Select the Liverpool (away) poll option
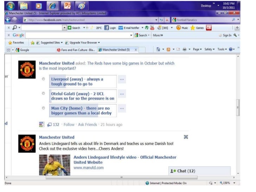Viewport: 256px width, 192px height. click(43, 79)
